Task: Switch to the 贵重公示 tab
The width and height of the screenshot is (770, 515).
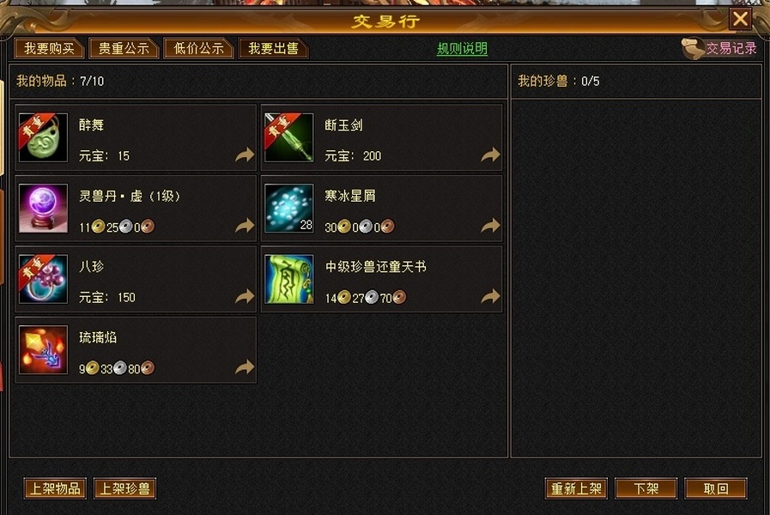Action: pyautogui.click(x=124, y=49)
